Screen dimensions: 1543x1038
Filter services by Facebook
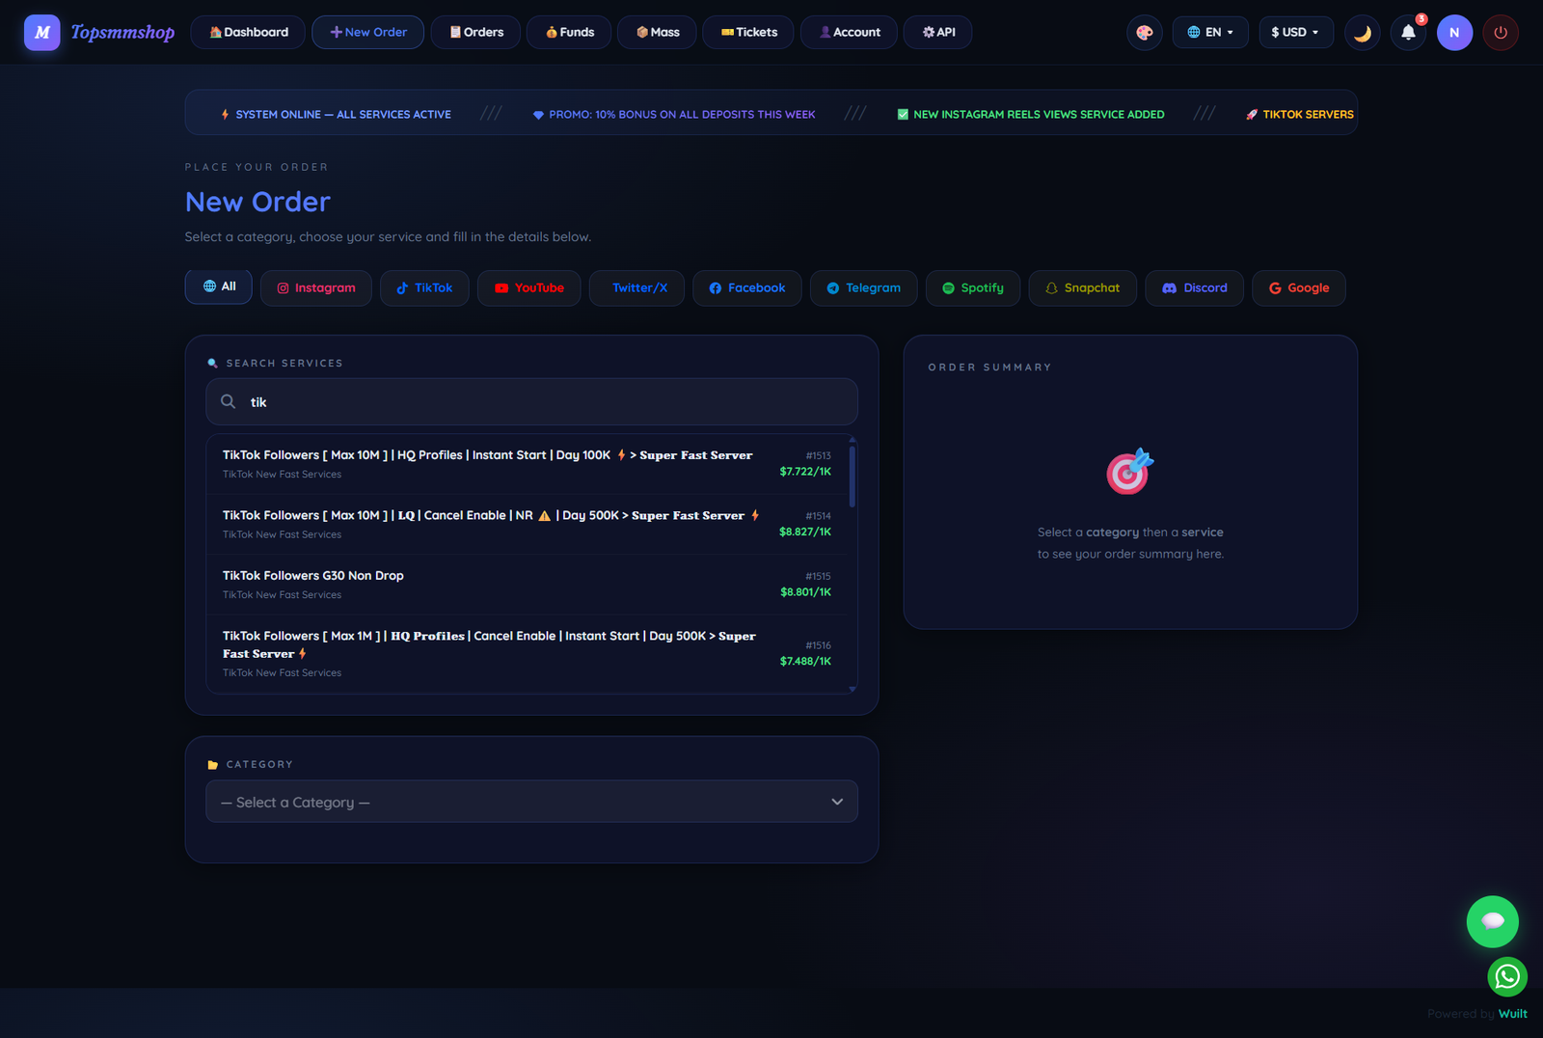[746, 287]
